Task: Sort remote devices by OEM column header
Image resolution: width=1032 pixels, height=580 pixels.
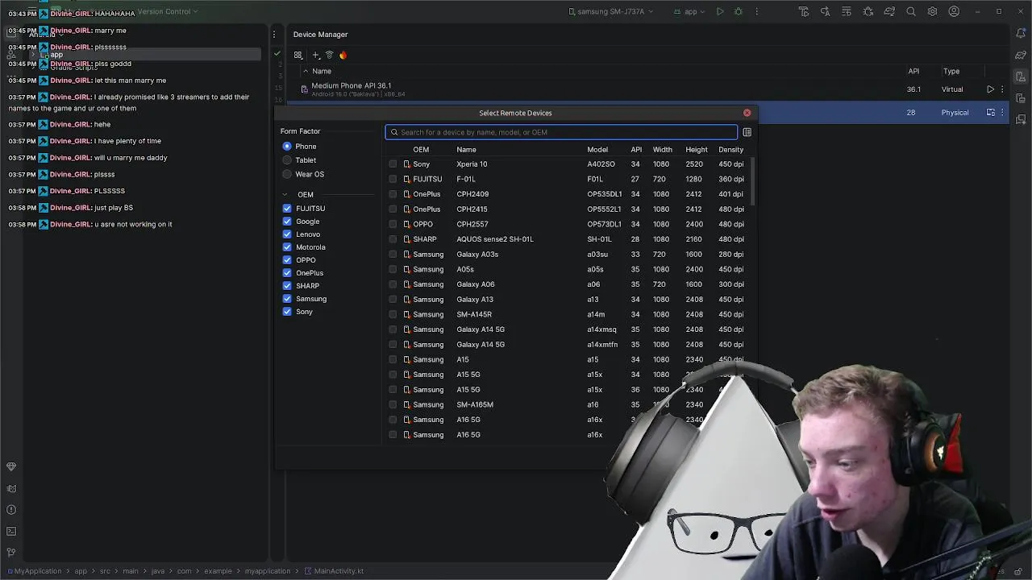Action: pos(421,150)
